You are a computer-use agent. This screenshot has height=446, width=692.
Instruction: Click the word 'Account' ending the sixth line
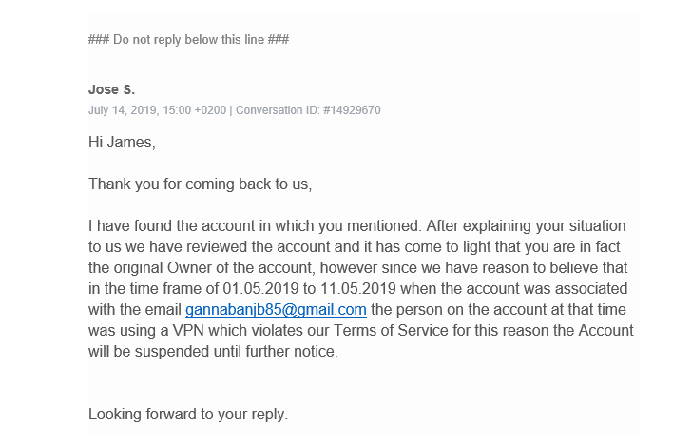point(605,330)
